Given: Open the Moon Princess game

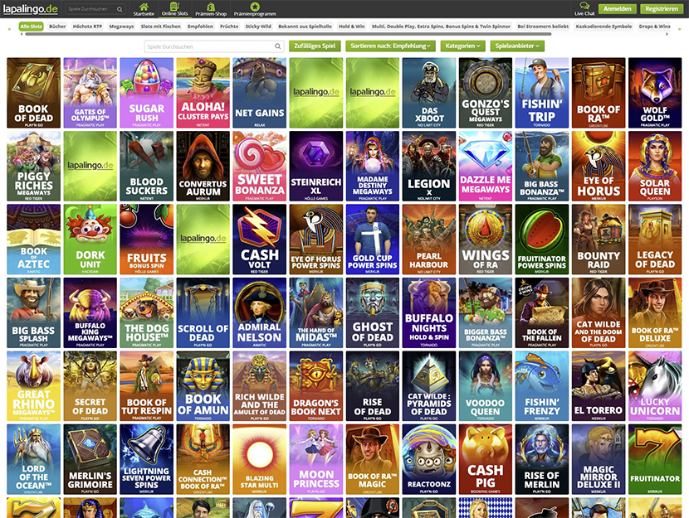Looking at the screenshot, I should click(x=316, y=459).
